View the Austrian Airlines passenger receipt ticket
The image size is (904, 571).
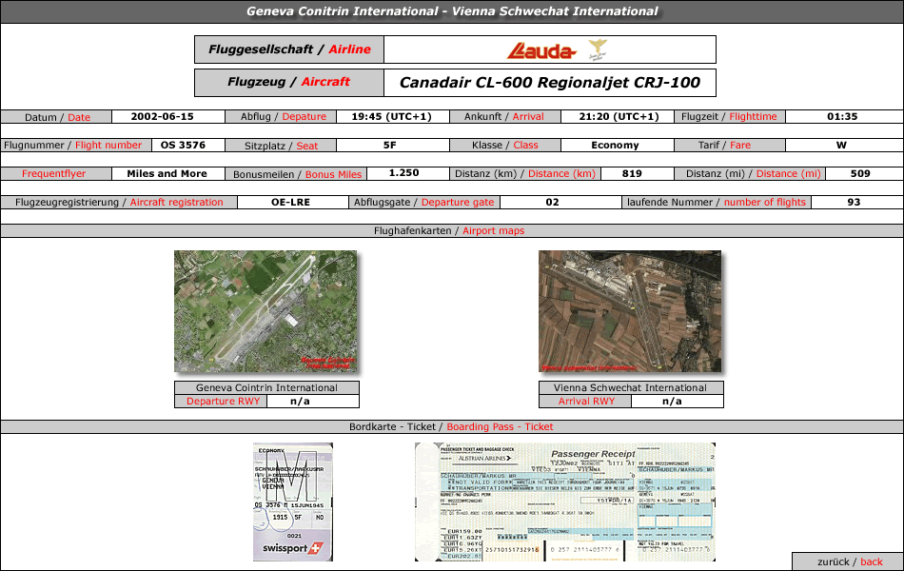coord(565,502)
